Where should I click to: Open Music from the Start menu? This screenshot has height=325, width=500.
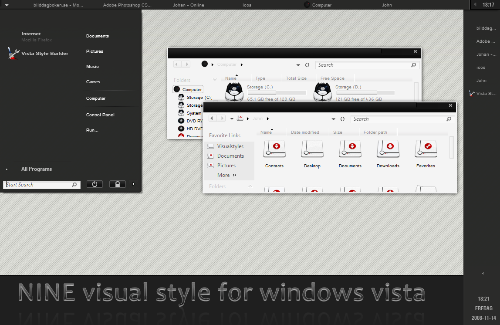pyautogui.click(x=92, y=67)
